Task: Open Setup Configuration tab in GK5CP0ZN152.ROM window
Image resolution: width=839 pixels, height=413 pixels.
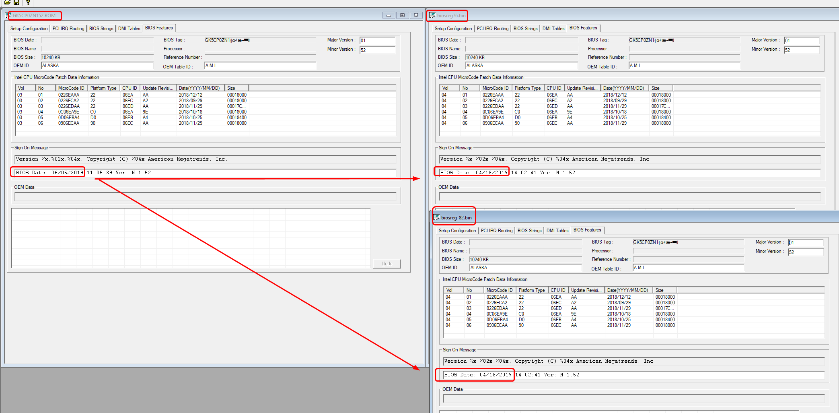Action: click(29, 29)
